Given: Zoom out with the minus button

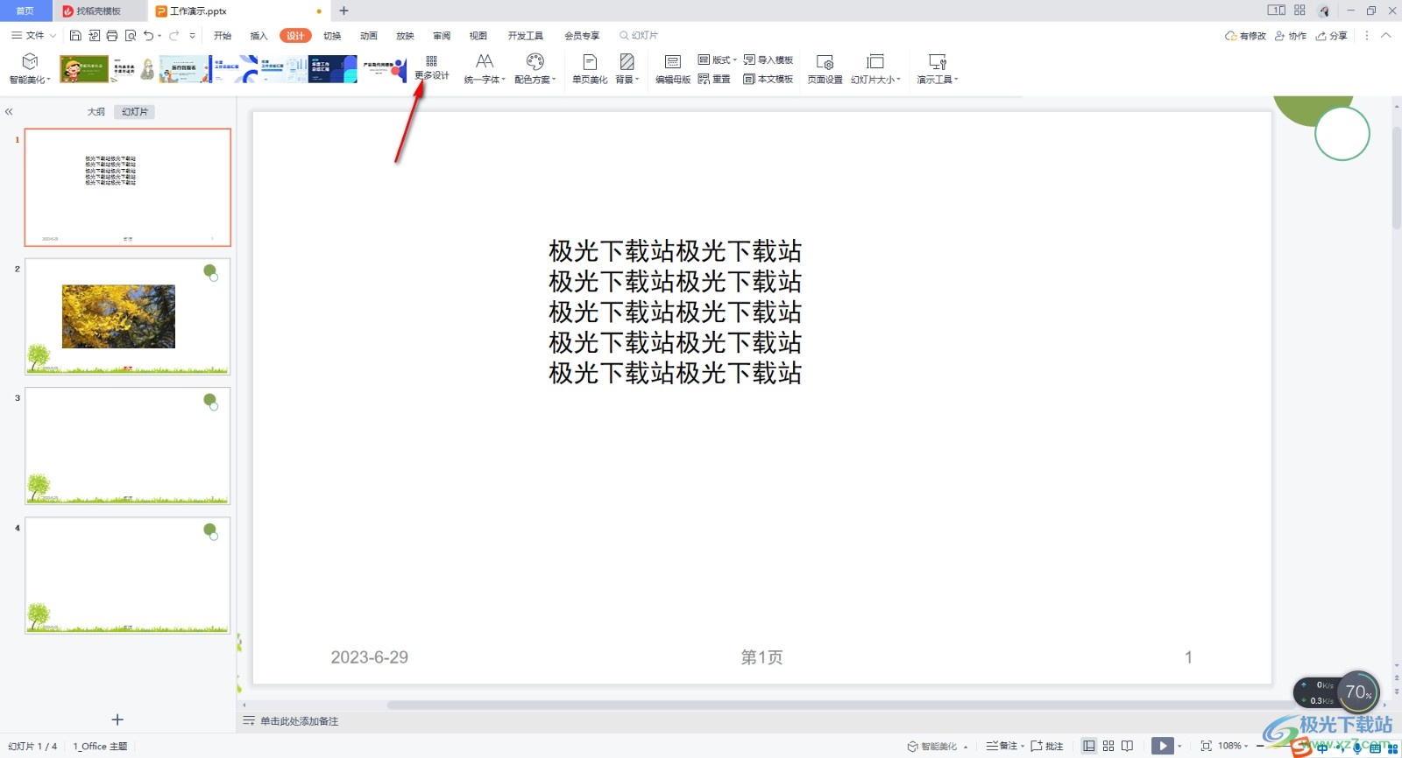Looking at the screenshot, I should pos(1260,746).
